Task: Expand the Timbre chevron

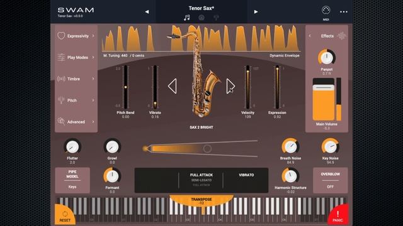Action: 93,79
